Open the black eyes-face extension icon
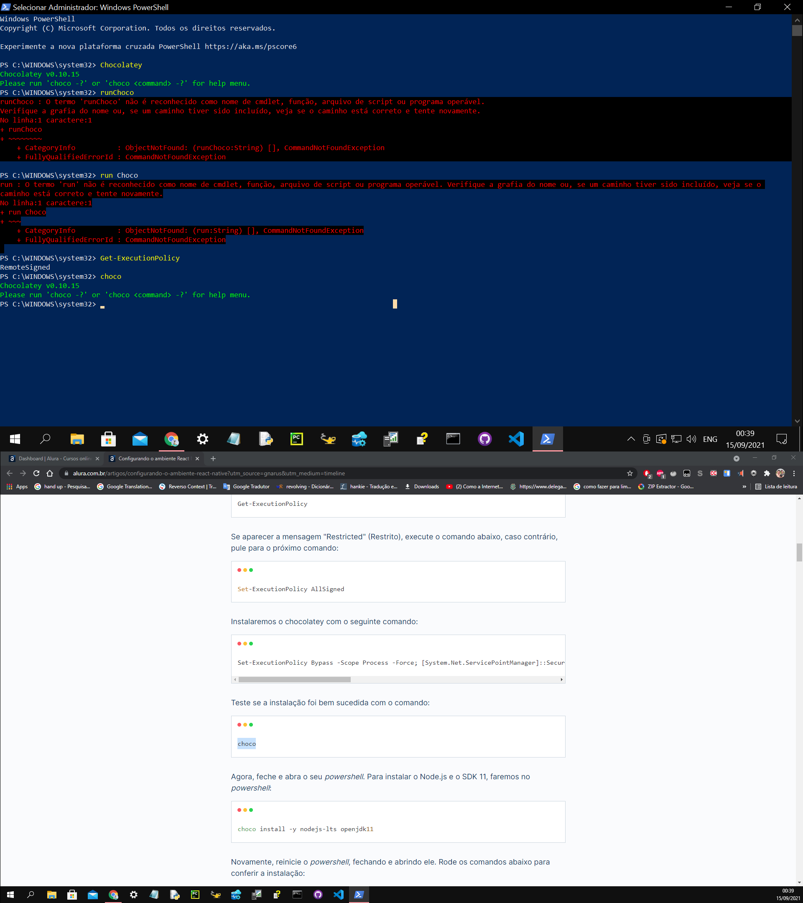The width and height of the screenshot is (803, 903). pyautogui.click(x=687, y=473)
